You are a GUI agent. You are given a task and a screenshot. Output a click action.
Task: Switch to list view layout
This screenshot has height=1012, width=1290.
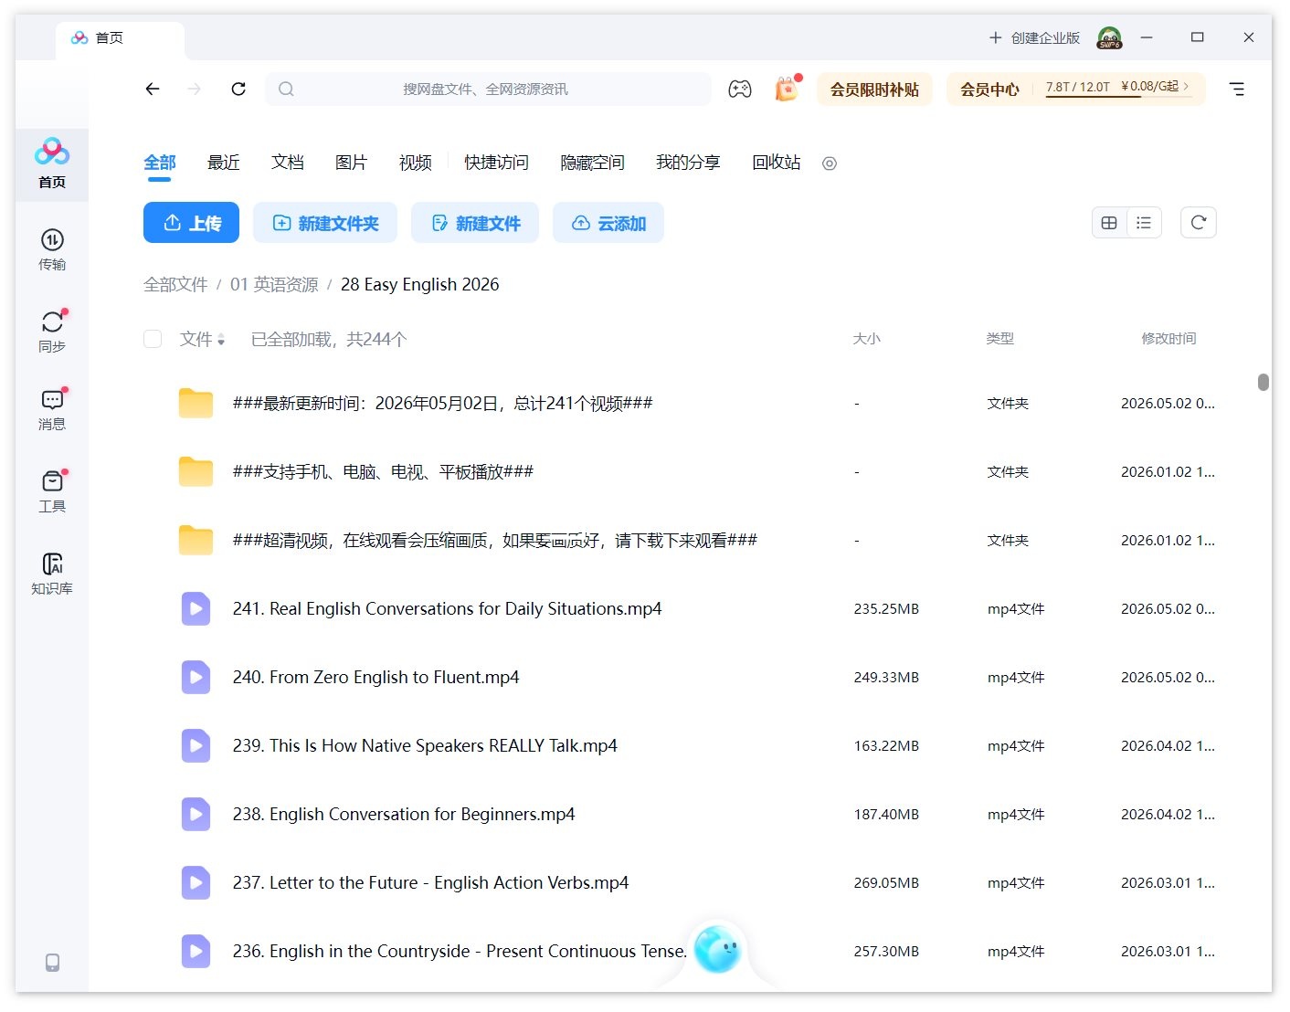(x=1144, y=223)
